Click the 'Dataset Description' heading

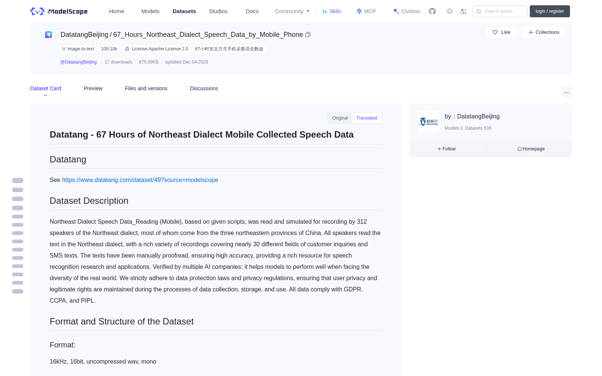(89, 201)
